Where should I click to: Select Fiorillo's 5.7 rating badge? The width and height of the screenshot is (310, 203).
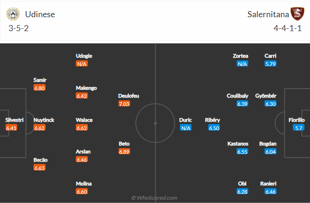(x=298, y=128)
